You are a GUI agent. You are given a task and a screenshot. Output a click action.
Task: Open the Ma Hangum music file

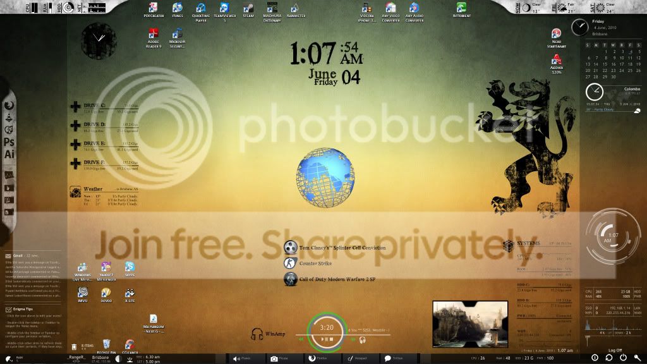tap(154, 324)
